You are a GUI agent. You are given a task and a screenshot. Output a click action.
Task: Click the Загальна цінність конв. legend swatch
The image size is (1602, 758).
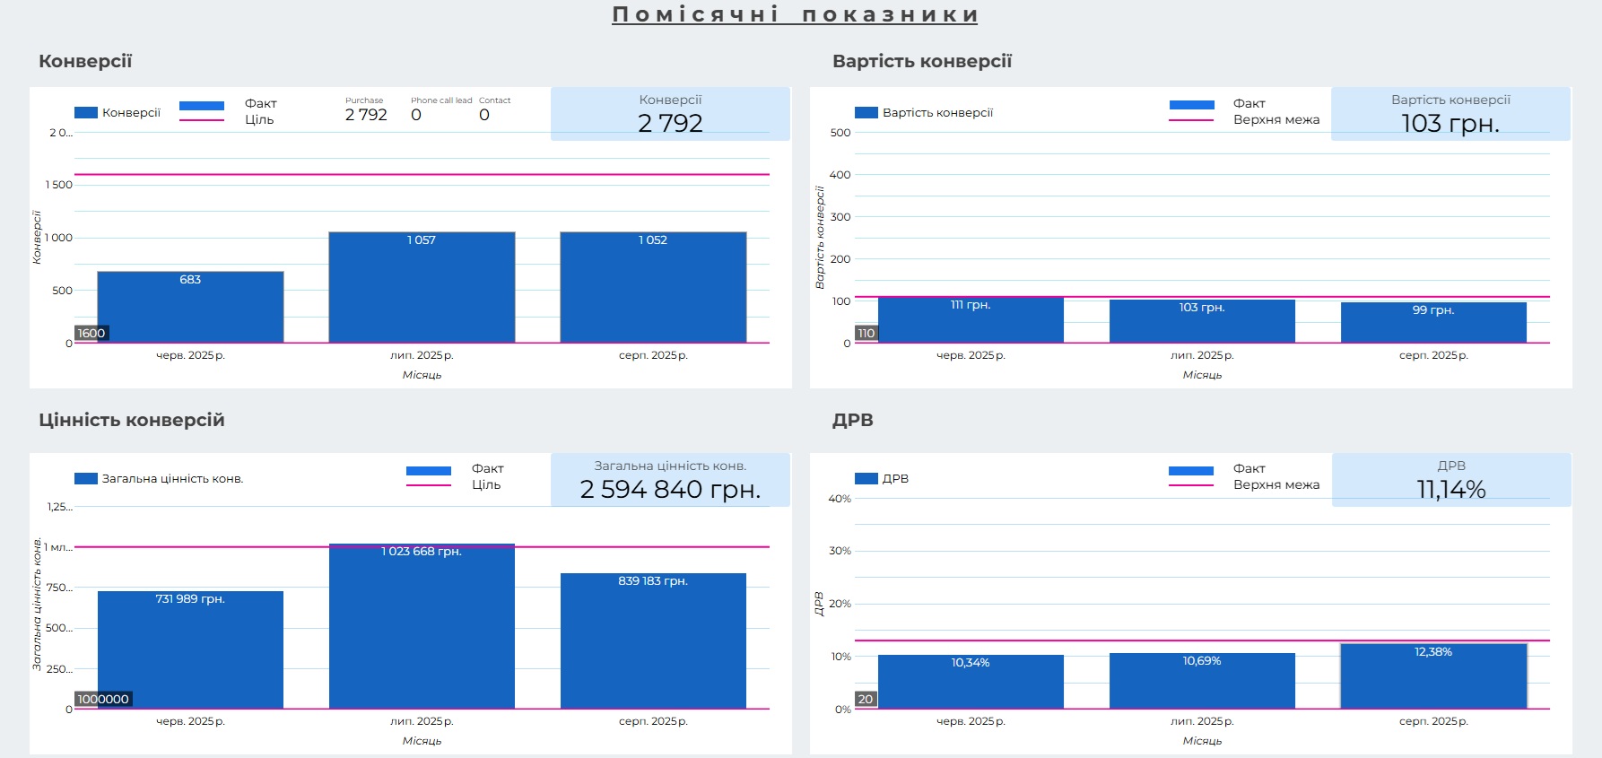click(86, 479)
